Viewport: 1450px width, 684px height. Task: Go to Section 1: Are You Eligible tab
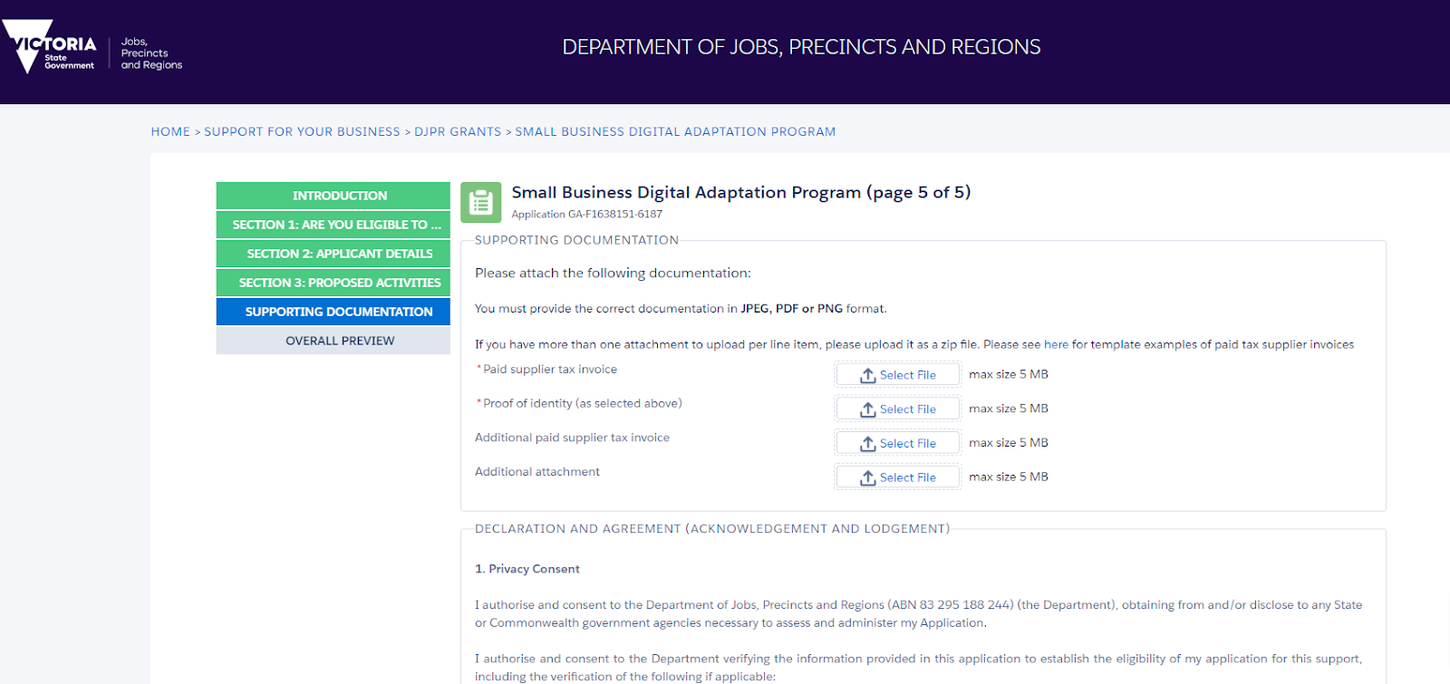[x=333, y=225]
